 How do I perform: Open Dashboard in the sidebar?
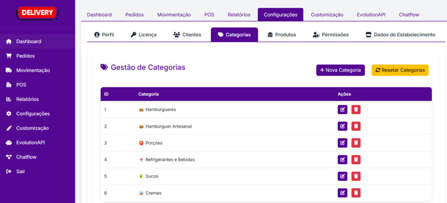pos(38,41)
